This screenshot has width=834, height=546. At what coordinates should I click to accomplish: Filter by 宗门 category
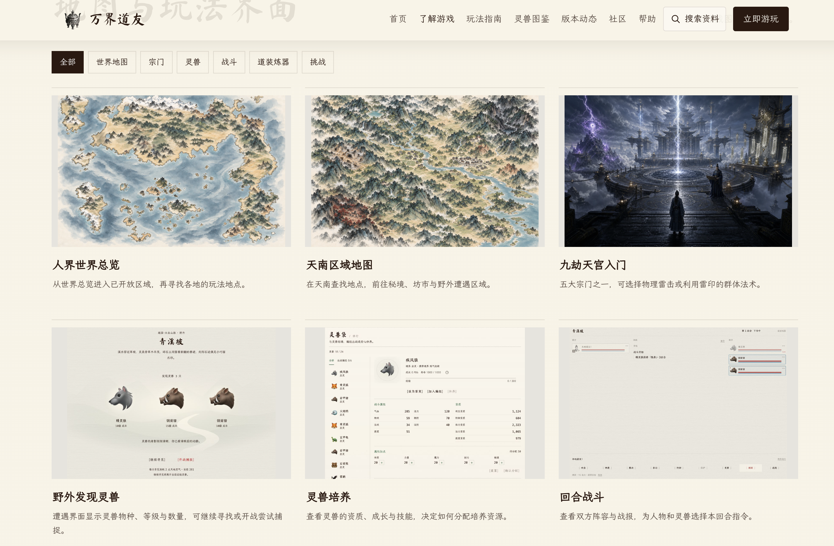[156, 62]
